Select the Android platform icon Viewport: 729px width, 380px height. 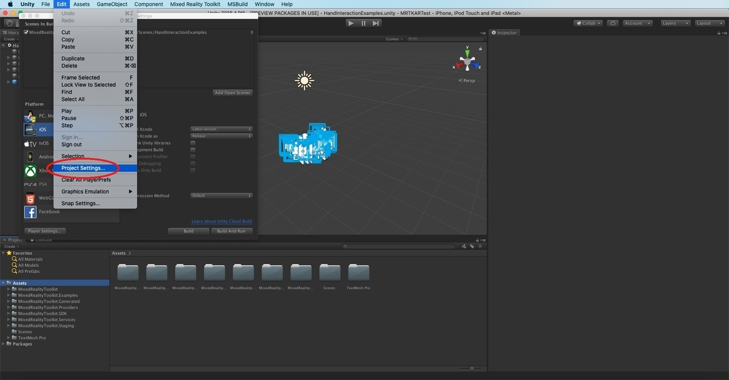tap(30, 157)
